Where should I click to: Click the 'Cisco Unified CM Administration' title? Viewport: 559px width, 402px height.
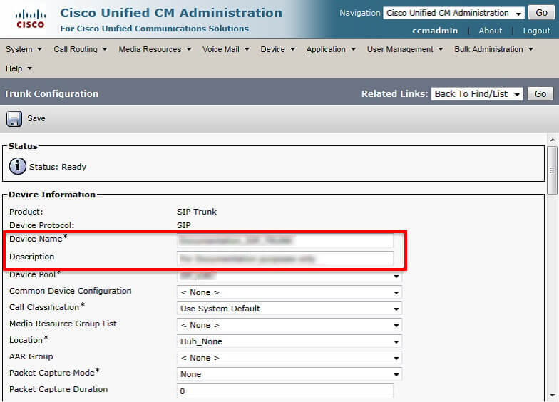tap(171, 13)
